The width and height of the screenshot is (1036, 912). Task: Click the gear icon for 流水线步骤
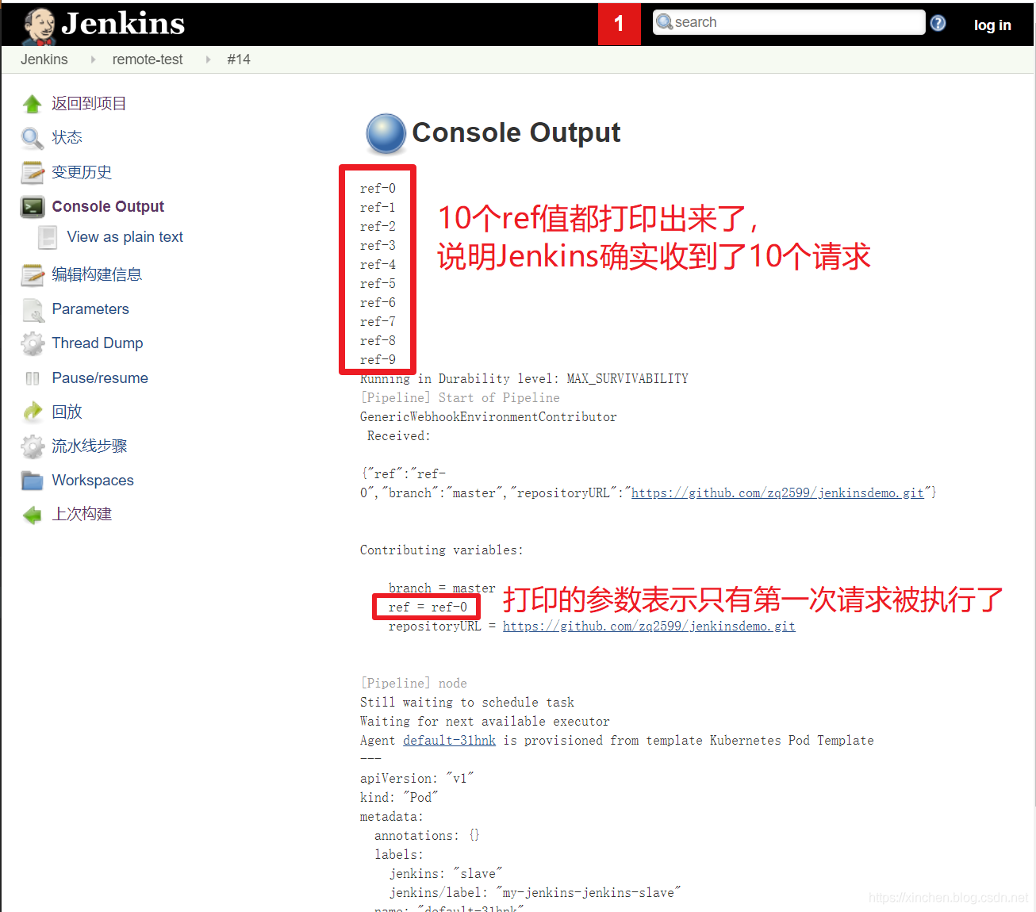click(33, 446)
